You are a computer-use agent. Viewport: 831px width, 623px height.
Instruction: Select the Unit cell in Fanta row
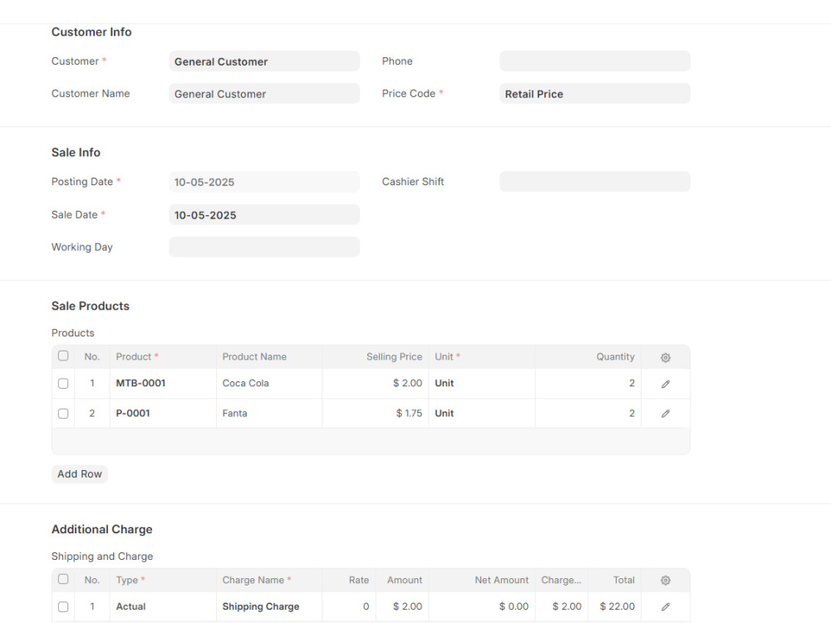point(482,413)
